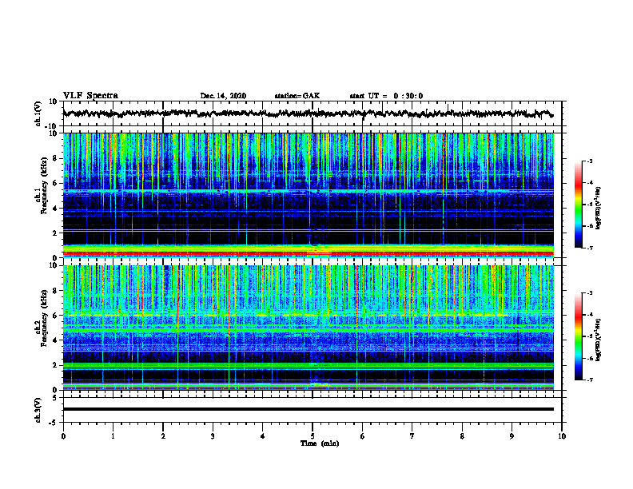
Task: Click the 'ch.1(V)' axis label
Action: point(38,113)
